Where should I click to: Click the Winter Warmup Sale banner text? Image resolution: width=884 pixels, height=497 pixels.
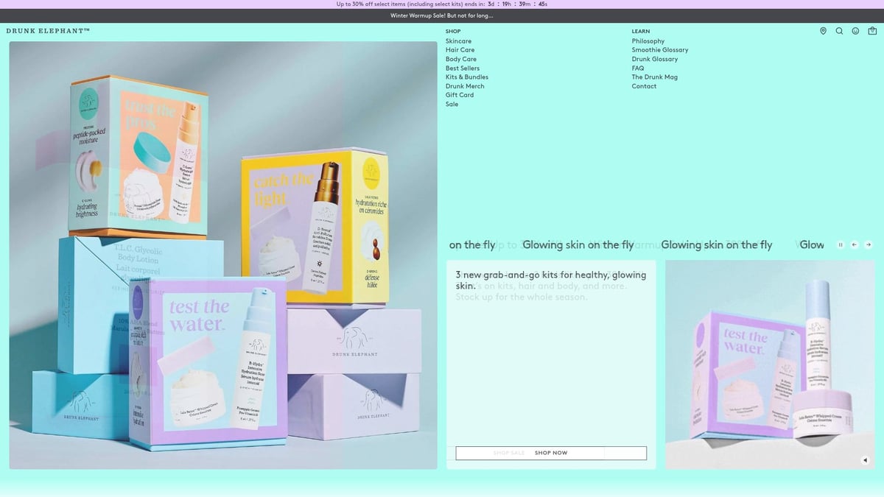point(442,15)
